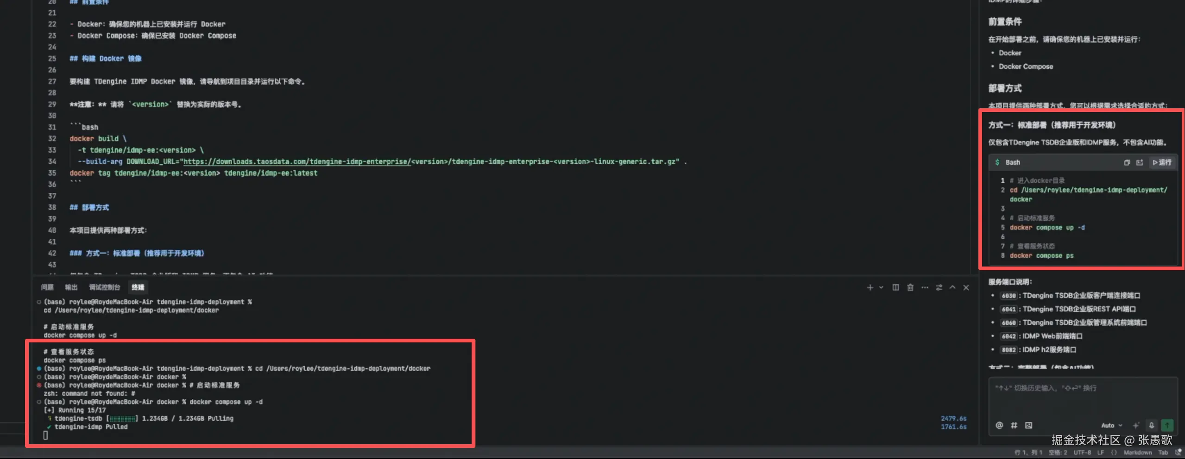
Task: Insert Bash code block into terminal icon
Action: tap(1140, 162)
